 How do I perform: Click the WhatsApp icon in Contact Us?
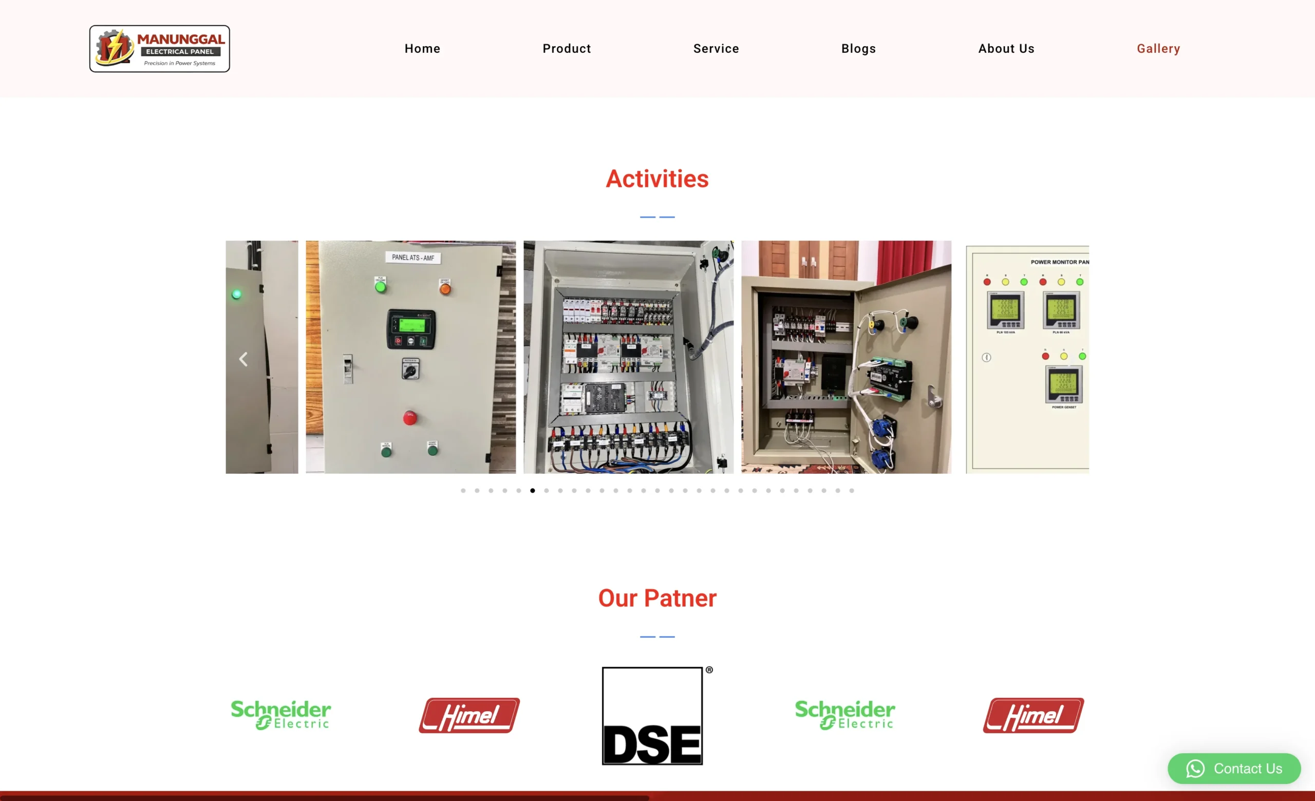click(1195, 769)
